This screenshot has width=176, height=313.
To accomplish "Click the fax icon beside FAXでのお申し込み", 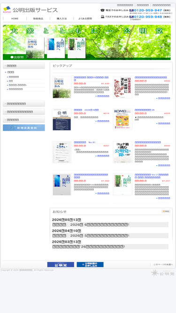I will pos(103,17).
